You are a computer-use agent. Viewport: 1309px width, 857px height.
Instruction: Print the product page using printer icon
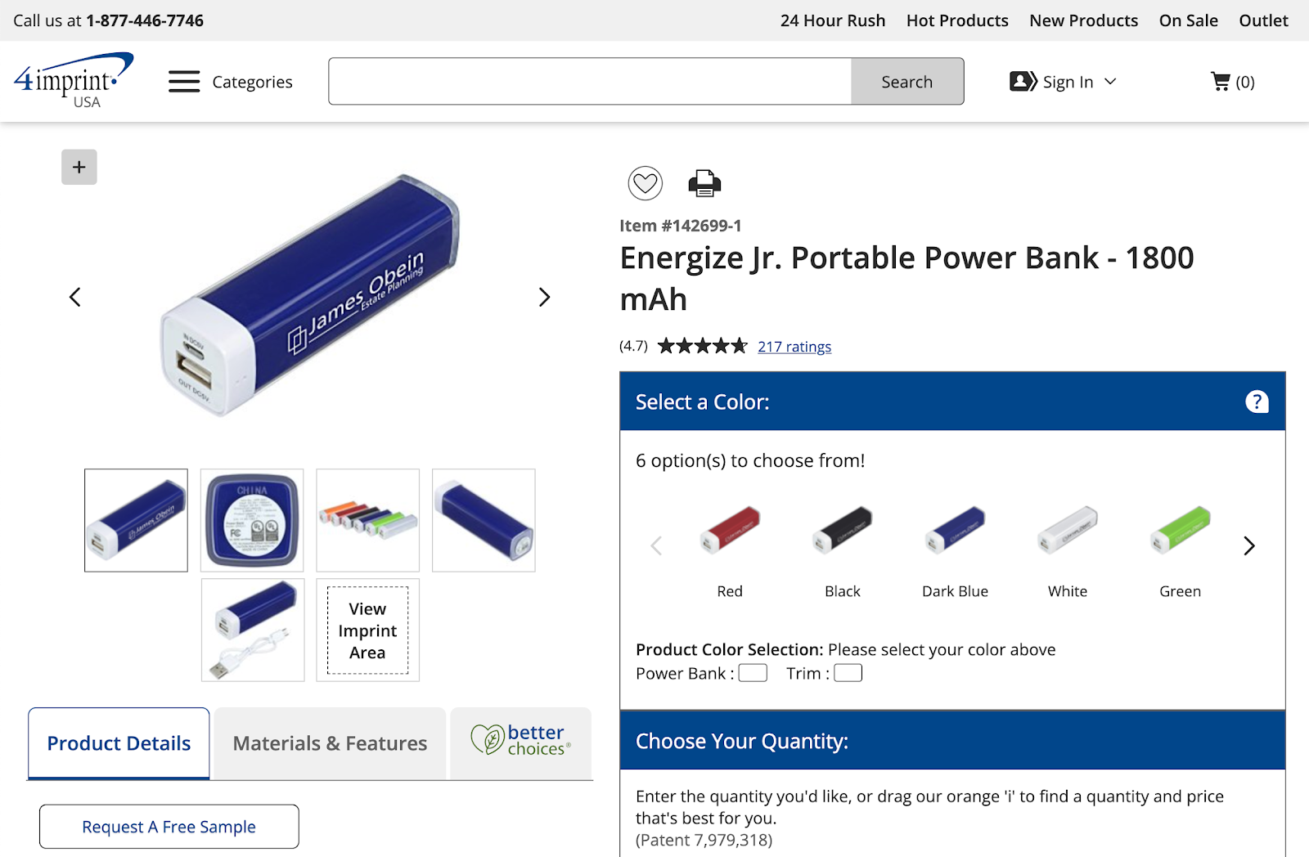(x=704, y=183)
